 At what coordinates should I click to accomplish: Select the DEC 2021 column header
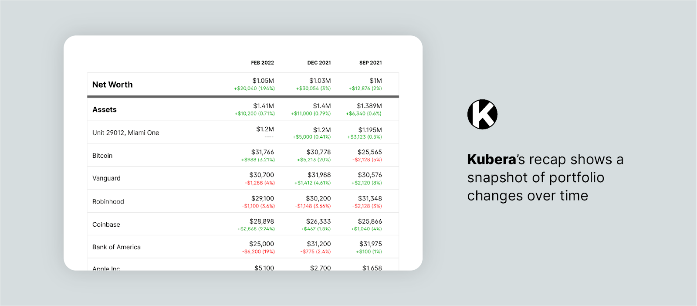coord(319,63)
